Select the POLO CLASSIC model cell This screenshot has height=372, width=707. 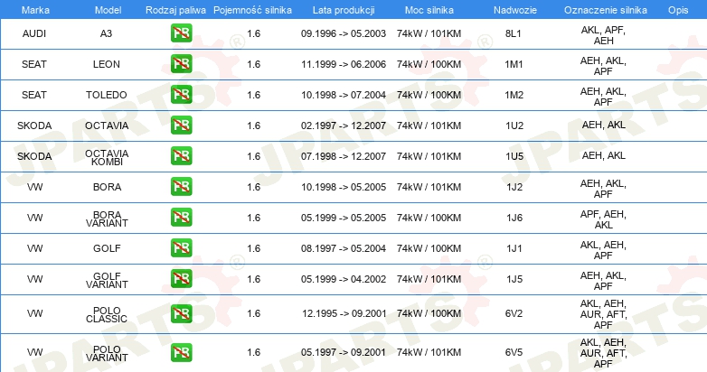coord(107,314)
